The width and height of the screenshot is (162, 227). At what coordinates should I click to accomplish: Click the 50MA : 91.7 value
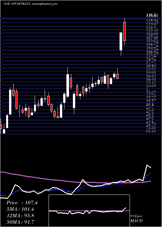tap(20, 222)
